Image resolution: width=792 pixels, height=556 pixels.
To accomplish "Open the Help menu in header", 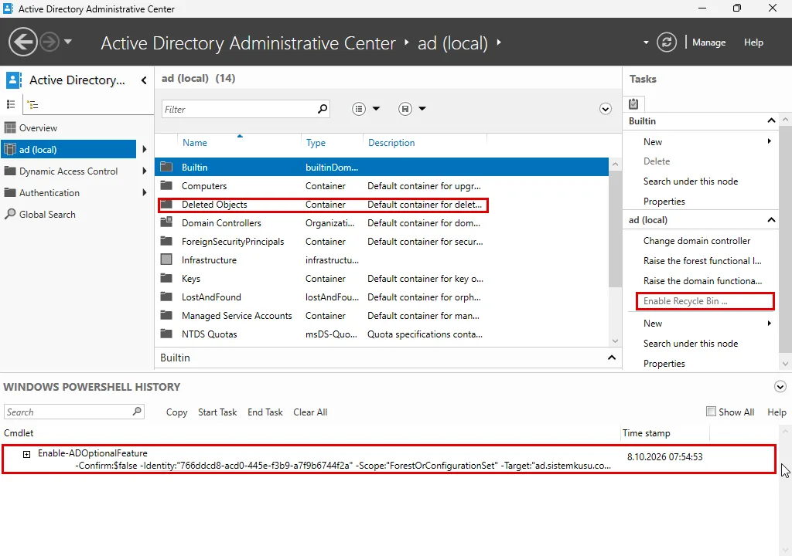I will [x=753, y=42].
